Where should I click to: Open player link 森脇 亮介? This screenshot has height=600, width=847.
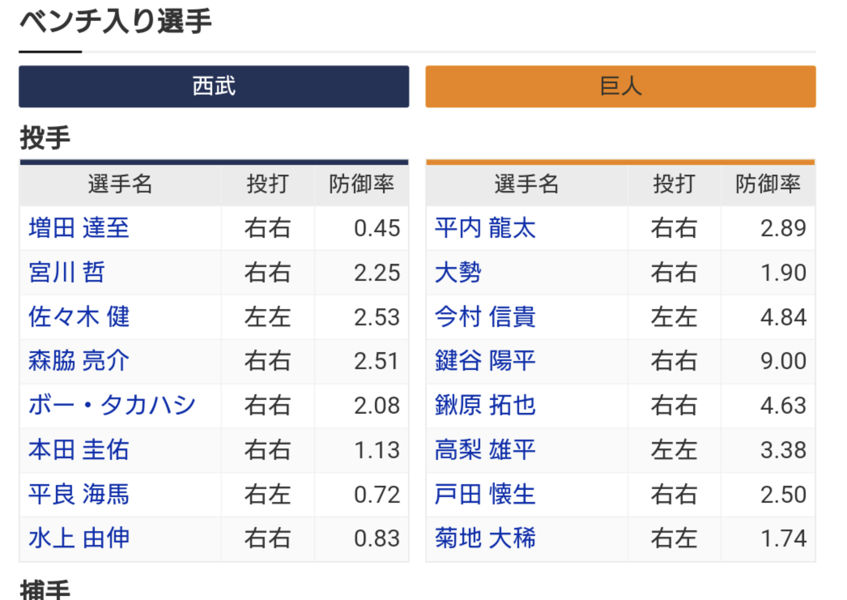coord(79,361)
